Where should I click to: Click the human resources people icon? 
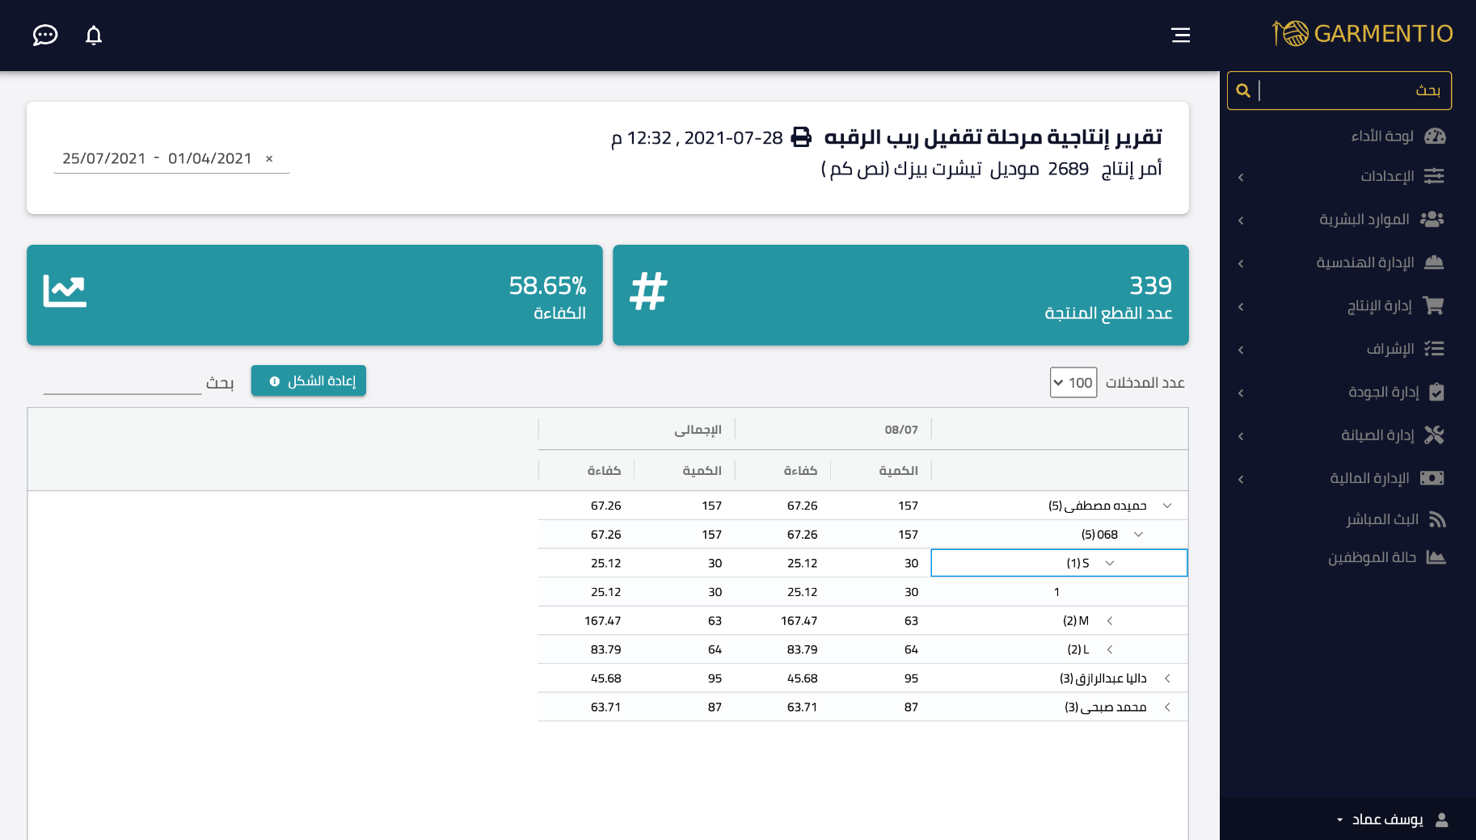pyautogui.click(x=1432, y=219)
